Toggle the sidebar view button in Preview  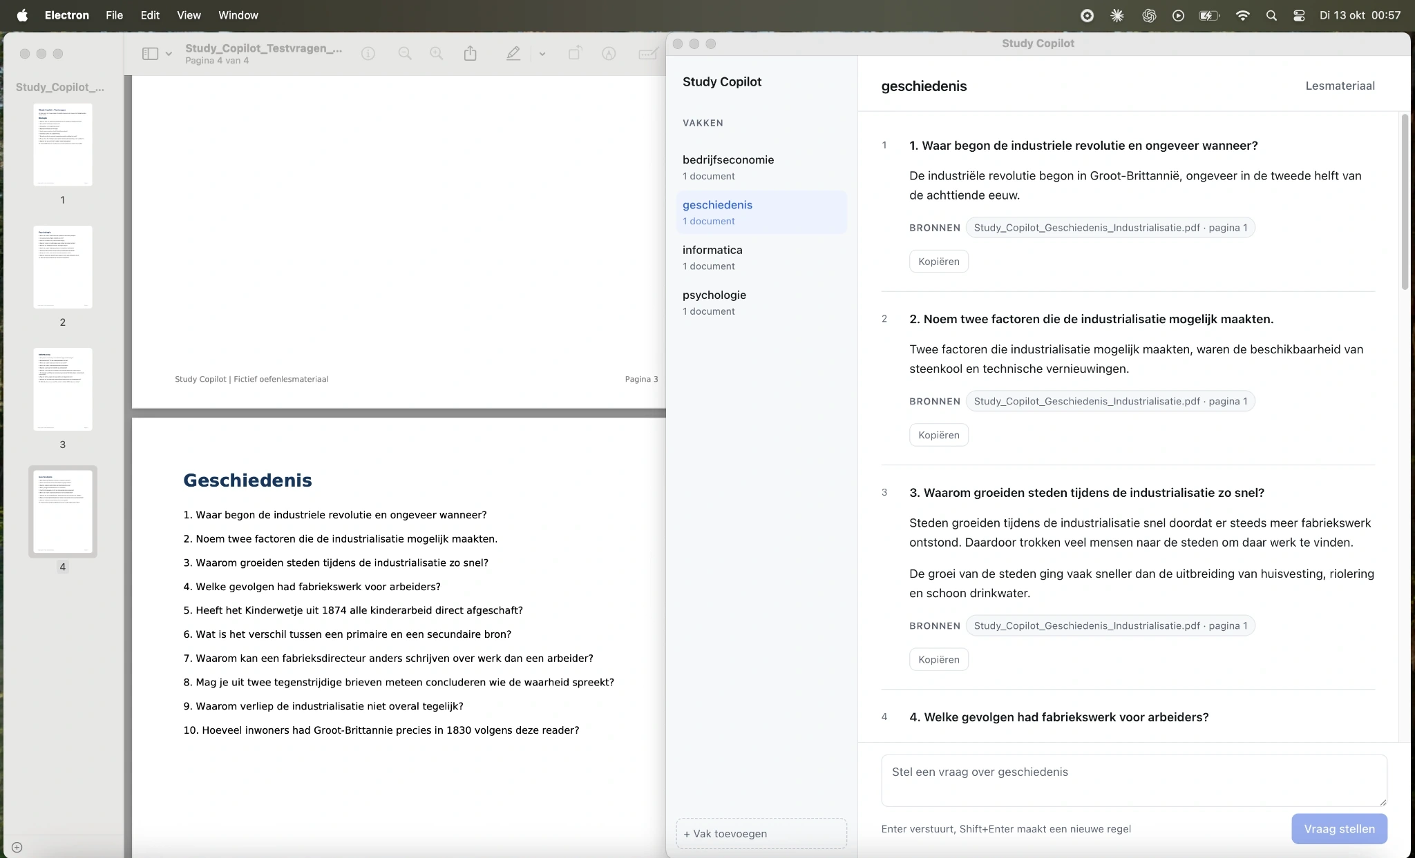150,54
